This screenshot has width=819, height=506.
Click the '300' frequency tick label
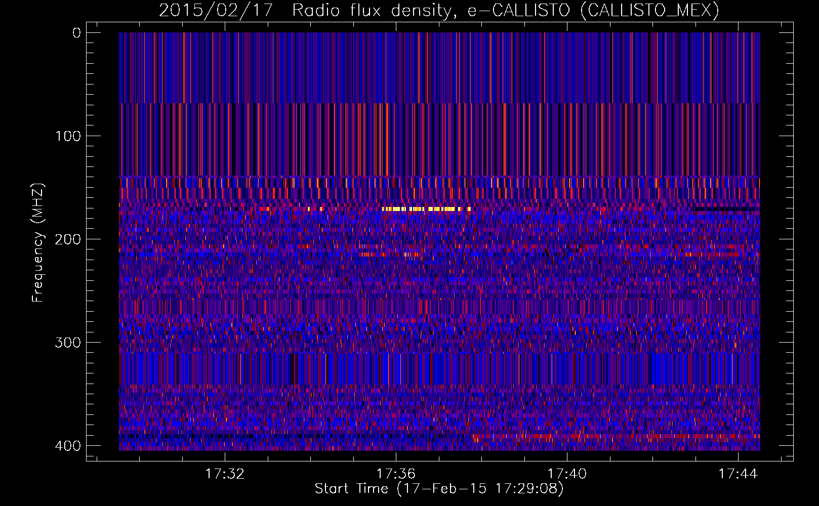[67, 343]
